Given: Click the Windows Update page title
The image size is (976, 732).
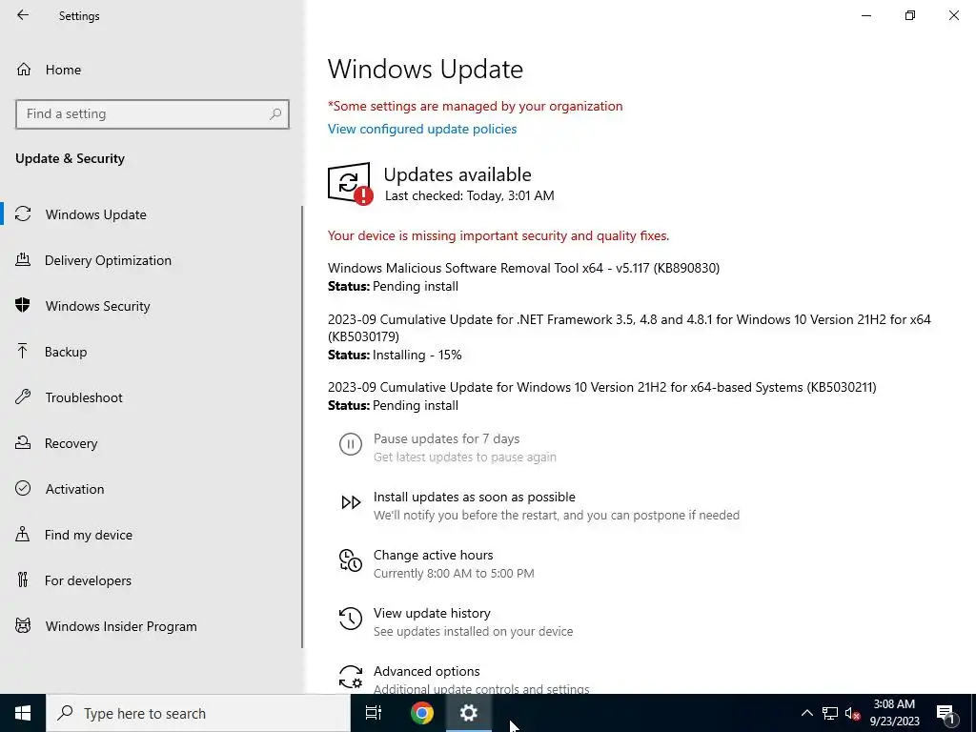Looking at the screenshot, I should point(425,69).
